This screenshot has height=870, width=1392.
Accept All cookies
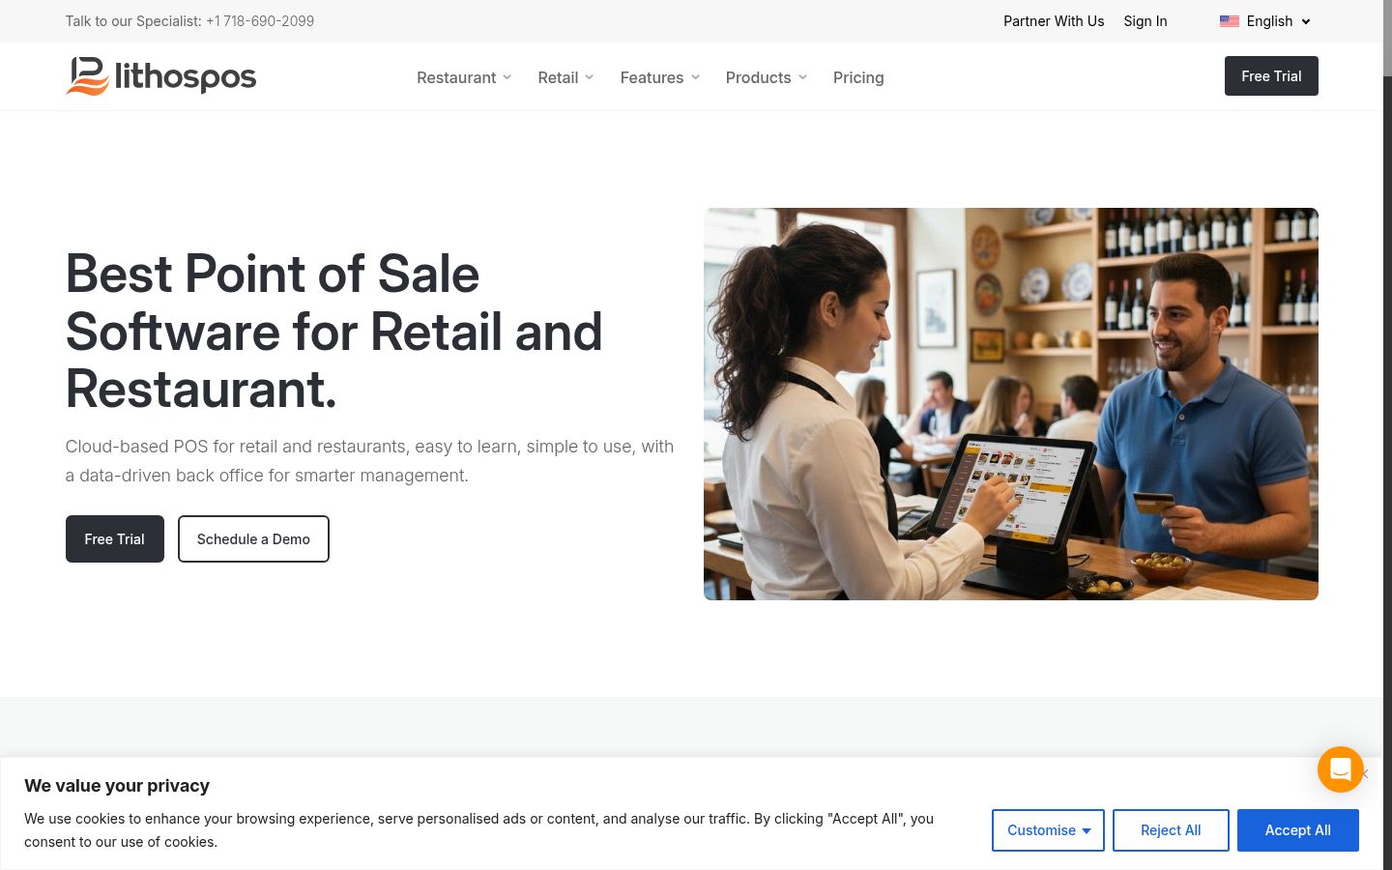(1298, 830)
